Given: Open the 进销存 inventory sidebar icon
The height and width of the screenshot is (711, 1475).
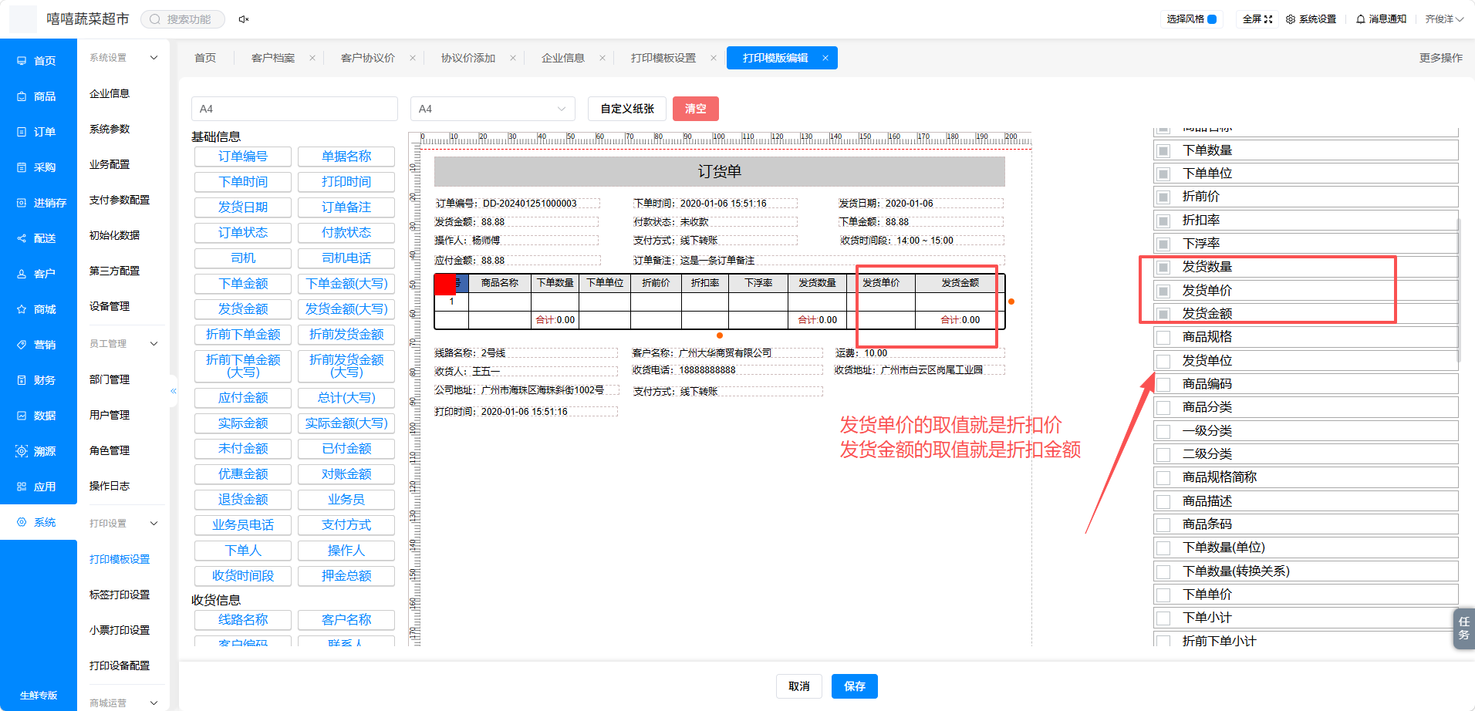Looking at the screenshot, I should coord(22,203).
